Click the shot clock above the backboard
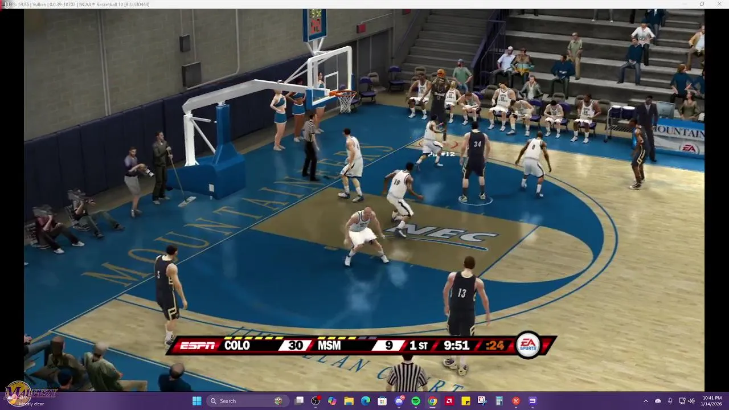The width and height of the screenshot is (729, 410). click(x=315, y=26)
